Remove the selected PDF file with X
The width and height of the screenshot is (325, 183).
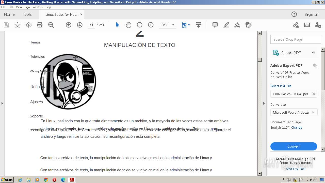pos(314,94)
